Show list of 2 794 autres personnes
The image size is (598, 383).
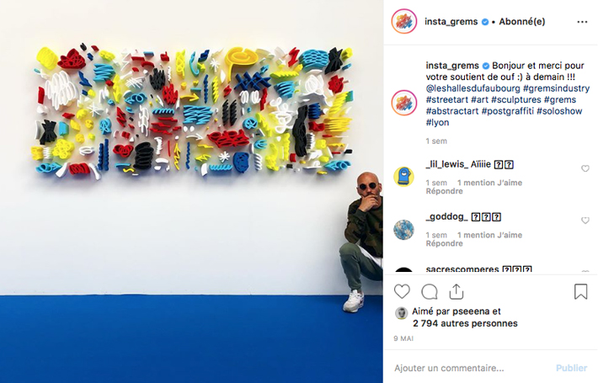(x=465, y=323)
